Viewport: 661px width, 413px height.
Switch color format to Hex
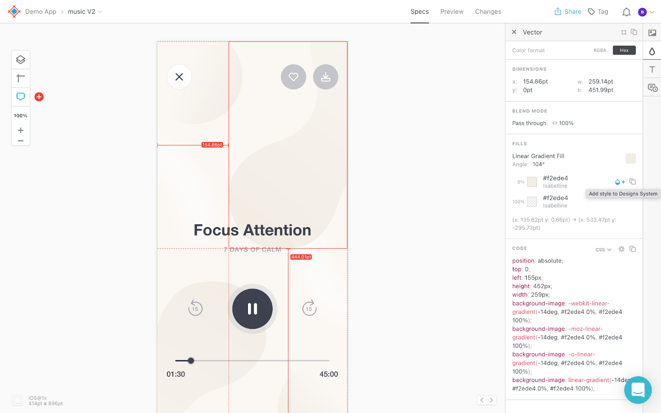pos(624,50)
